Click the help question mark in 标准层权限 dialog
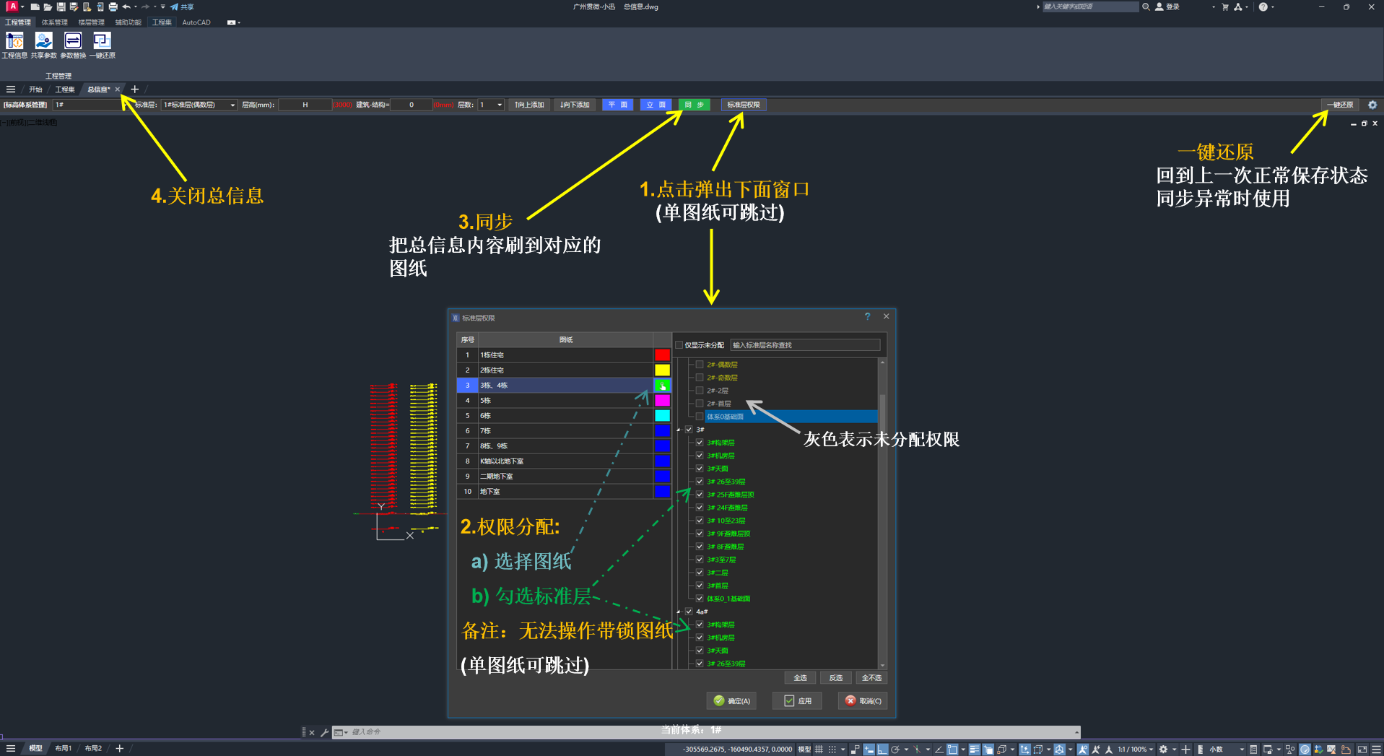This screenshot has height=756, width=1384. (x=867, y=316)
